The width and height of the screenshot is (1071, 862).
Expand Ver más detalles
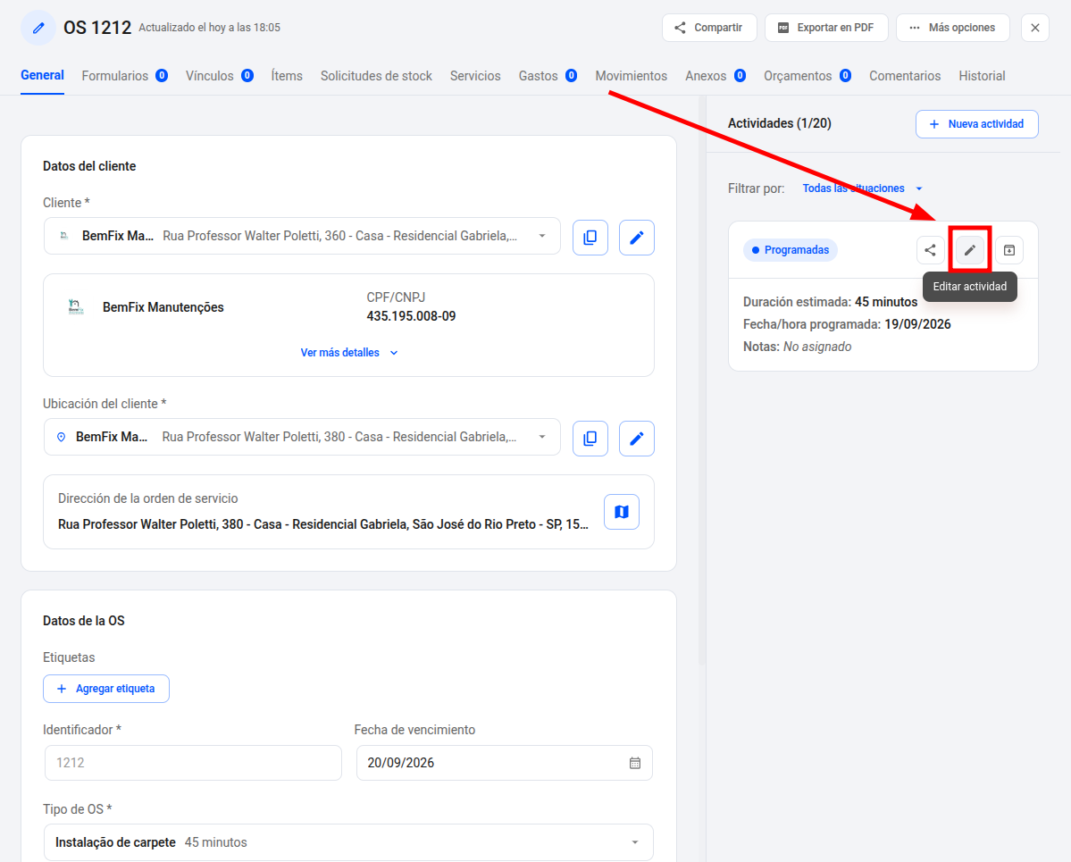pyautogui.click(x=349, y=353)
